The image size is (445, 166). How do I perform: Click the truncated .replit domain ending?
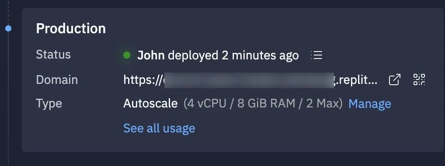356,80
